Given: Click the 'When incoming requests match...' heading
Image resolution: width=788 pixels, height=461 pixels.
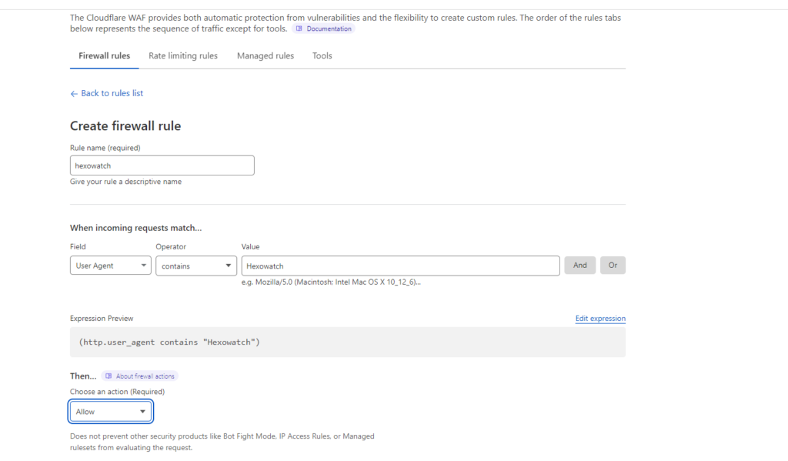Looking at the screenshot, I should tap(135, 228).
